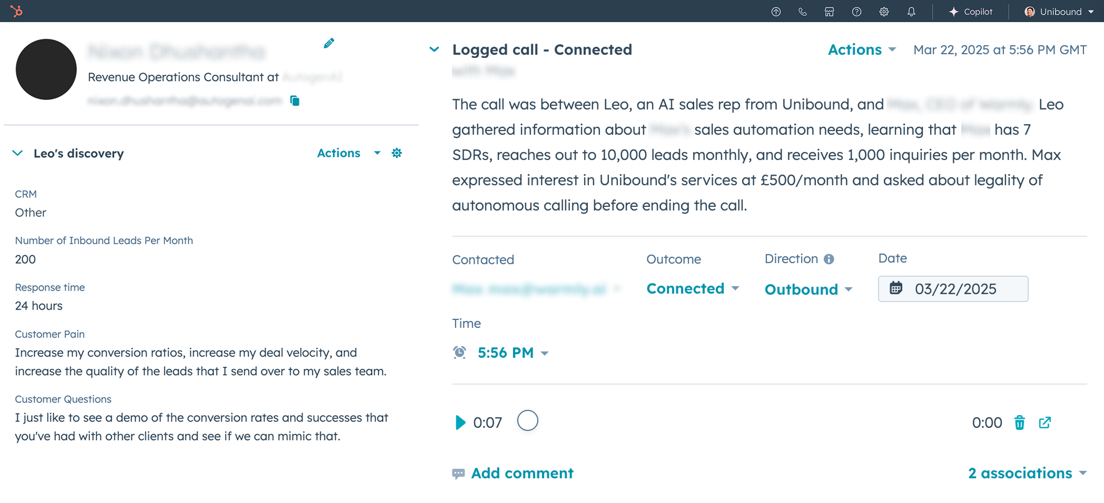Click the HubSpot sprocket logo
This screenshot has width=1104, height=503.
pyautogui.click(x=16, y=11)
